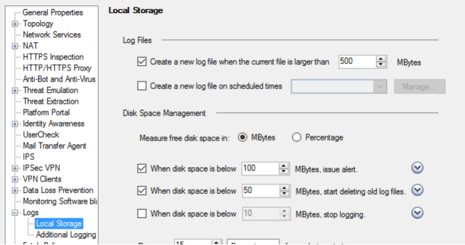Click the delete old logs threshold field
This screenshot has height=245, width=465.
(x=259, y=191)
